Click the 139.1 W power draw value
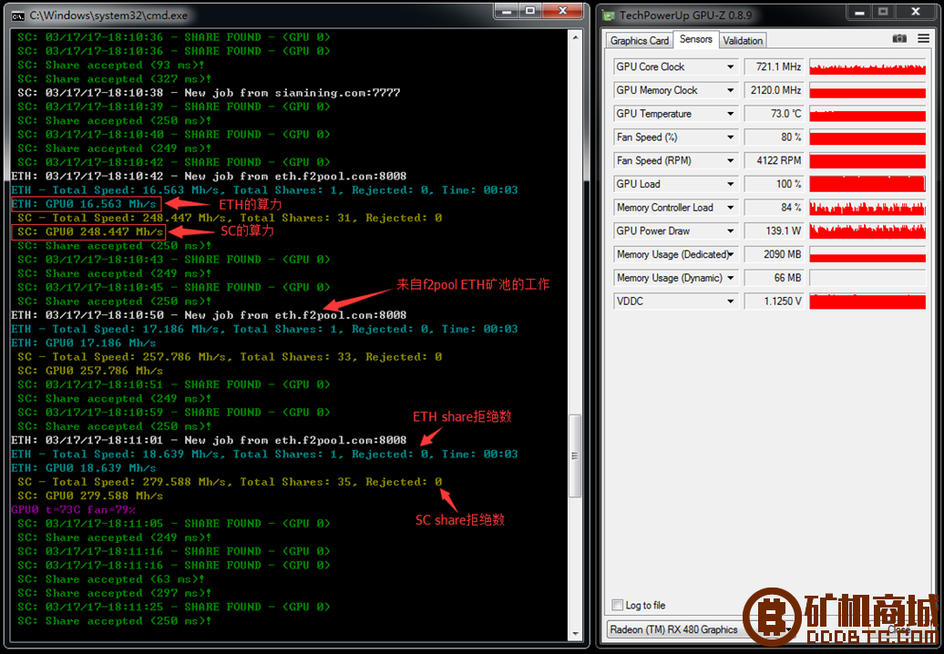The image size is (944, 654). pos(775,231)
